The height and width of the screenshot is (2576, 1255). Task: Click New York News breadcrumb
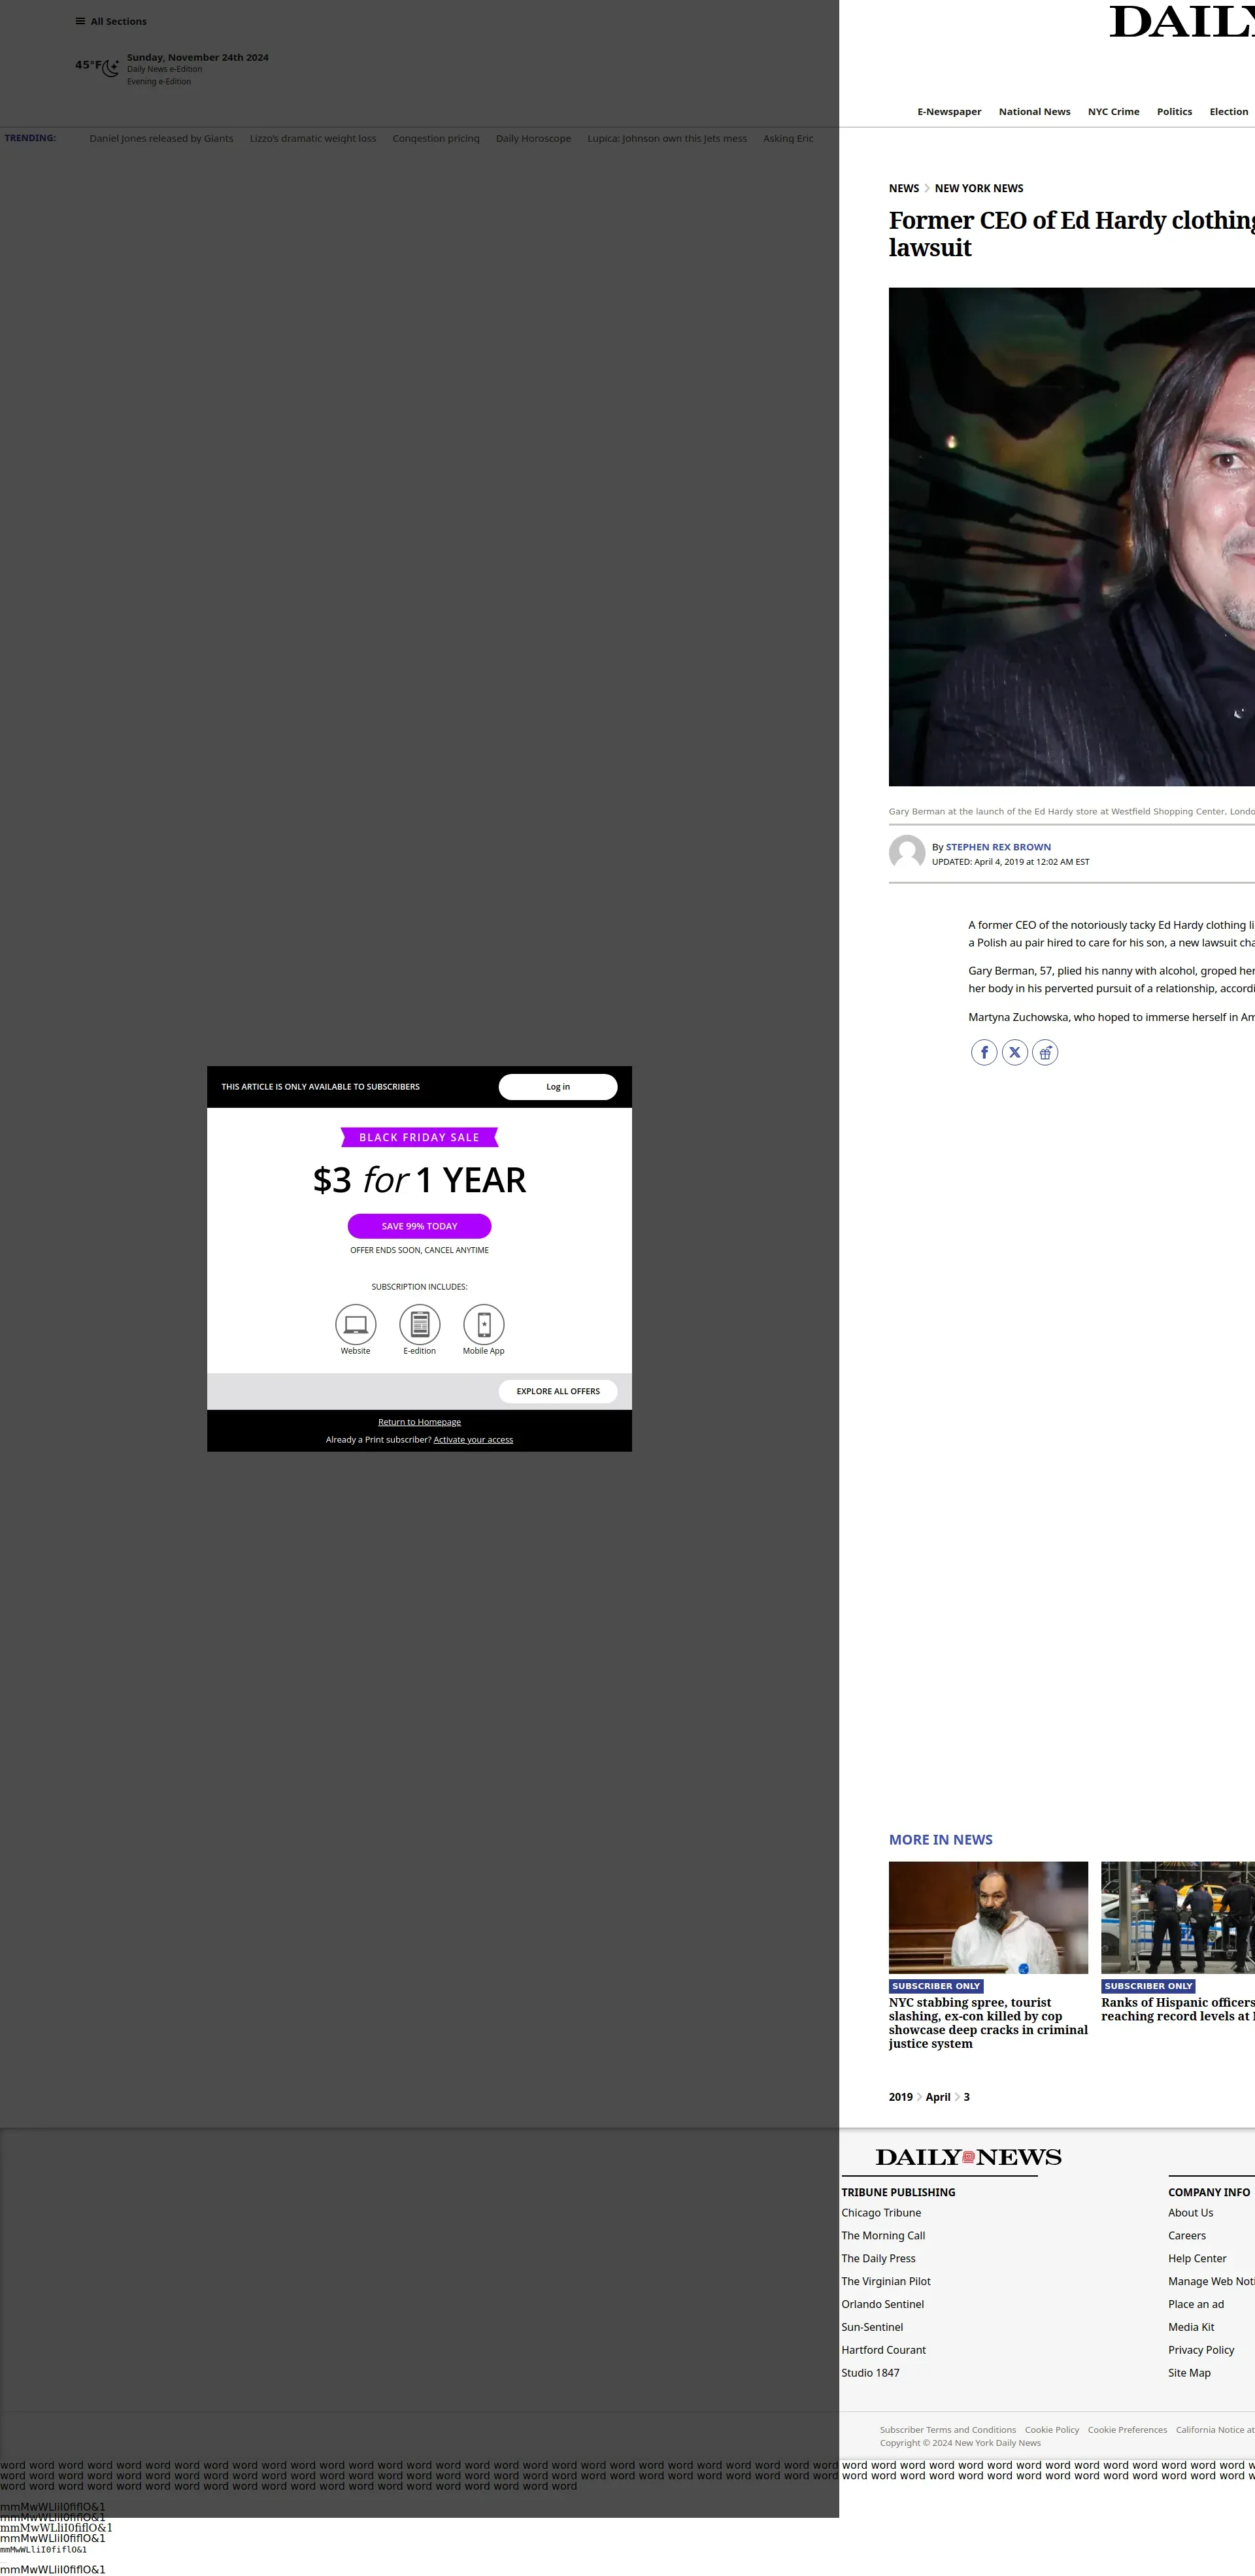coord(978,188)
